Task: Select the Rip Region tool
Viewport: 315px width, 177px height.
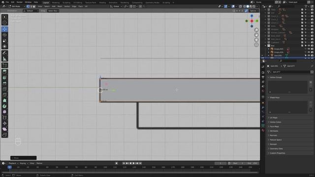Action: coord(4,135)
